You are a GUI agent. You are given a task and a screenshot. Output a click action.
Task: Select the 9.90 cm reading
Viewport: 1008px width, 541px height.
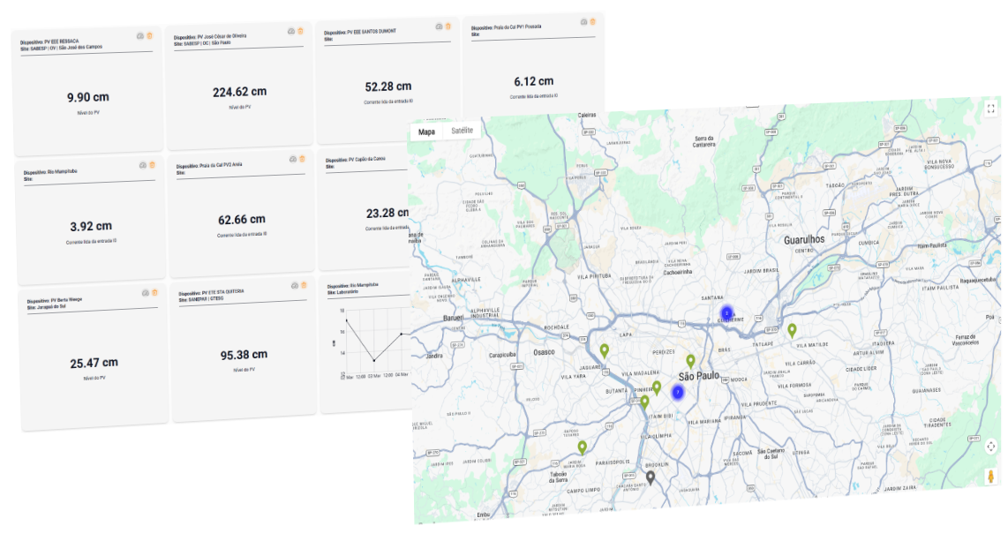tap(88, 98)
